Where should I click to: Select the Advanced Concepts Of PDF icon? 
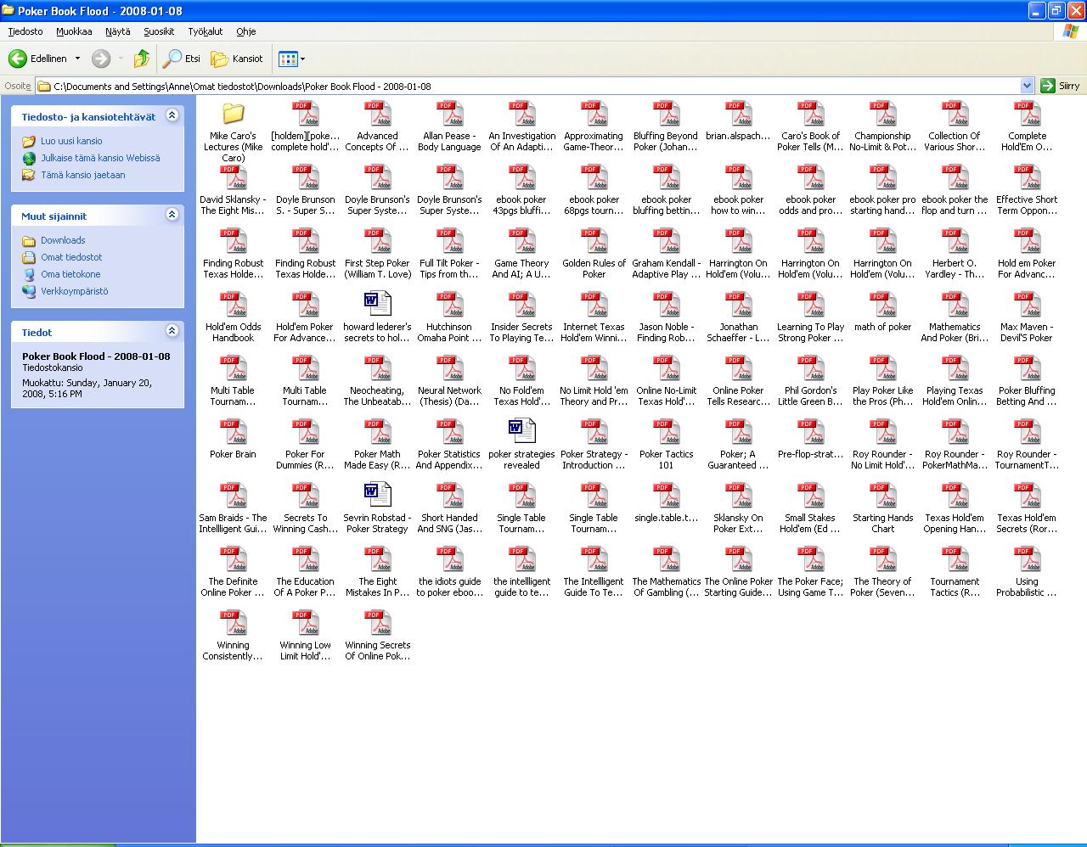pos(377,114)
